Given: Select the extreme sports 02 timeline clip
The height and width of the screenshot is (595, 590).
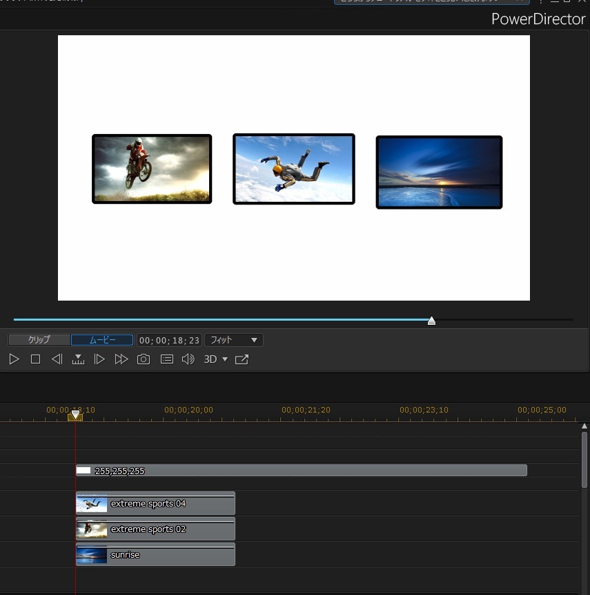Looking at the screenshot, I should 155,529.
